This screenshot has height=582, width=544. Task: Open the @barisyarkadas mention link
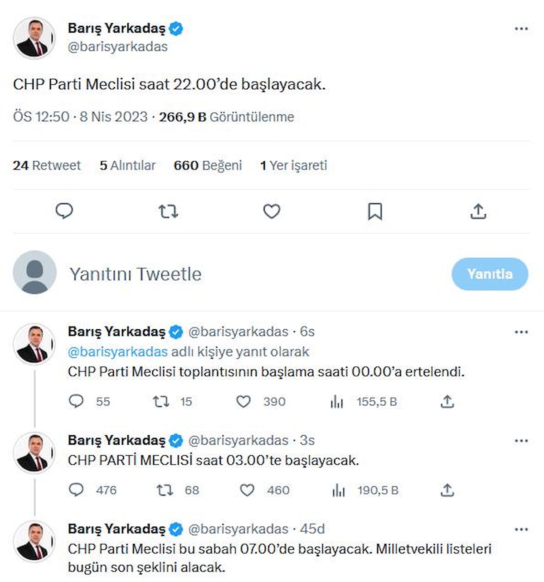118,352
